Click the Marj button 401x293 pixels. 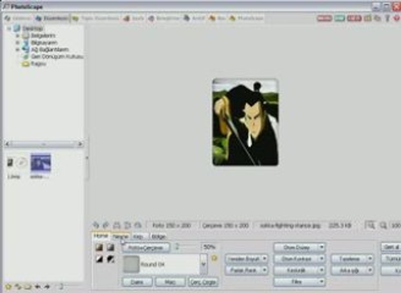(x=170, y=282)
